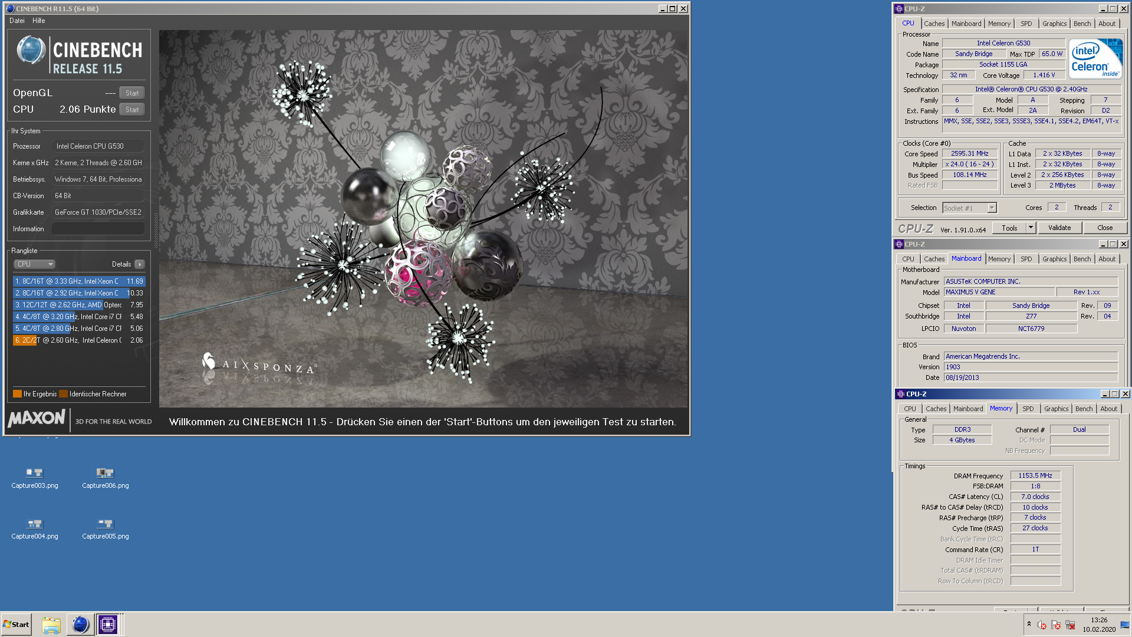Open Bench tab in Mainboard CPU-Z window
The image size is (1132, 637).
1082,259
